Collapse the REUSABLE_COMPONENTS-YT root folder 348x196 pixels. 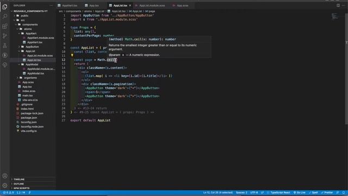point(30,11)
